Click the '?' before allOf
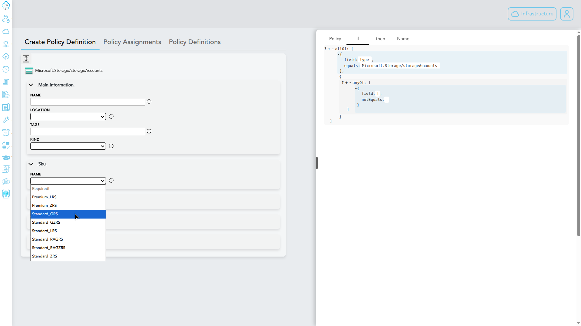 pos(325,49)
